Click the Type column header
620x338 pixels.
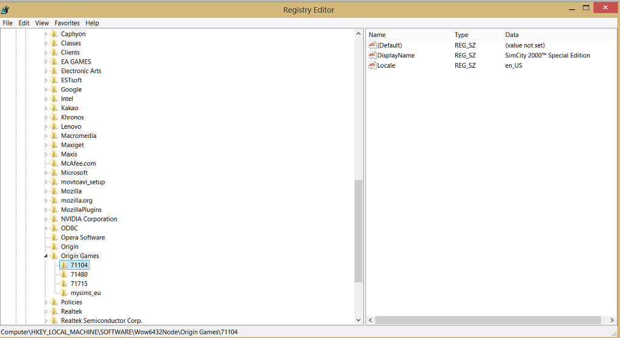coord(477,34)
